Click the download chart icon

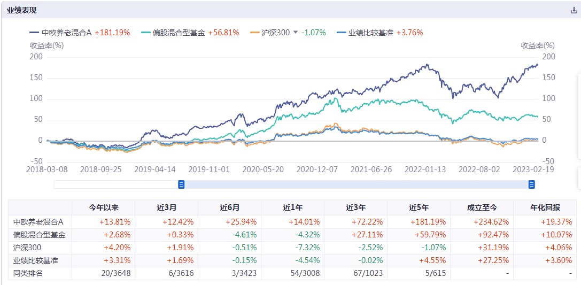click(574, 11)
